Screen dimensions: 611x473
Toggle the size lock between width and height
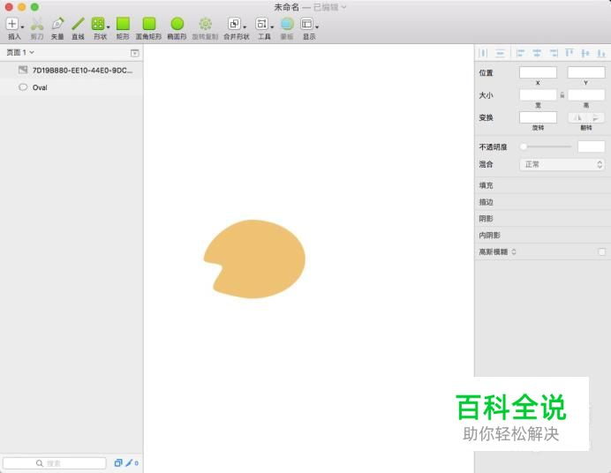point(562,94)
